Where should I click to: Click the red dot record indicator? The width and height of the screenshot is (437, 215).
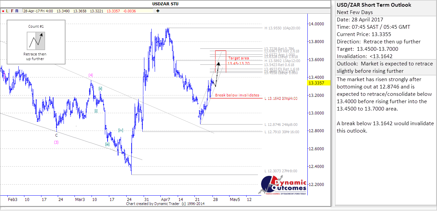[x=3, y=11]
